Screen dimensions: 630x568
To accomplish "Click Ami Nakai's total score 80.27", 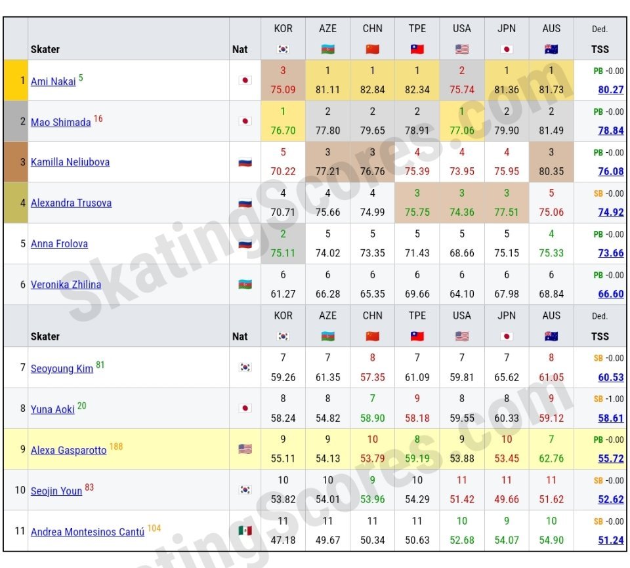I will 611,90.
